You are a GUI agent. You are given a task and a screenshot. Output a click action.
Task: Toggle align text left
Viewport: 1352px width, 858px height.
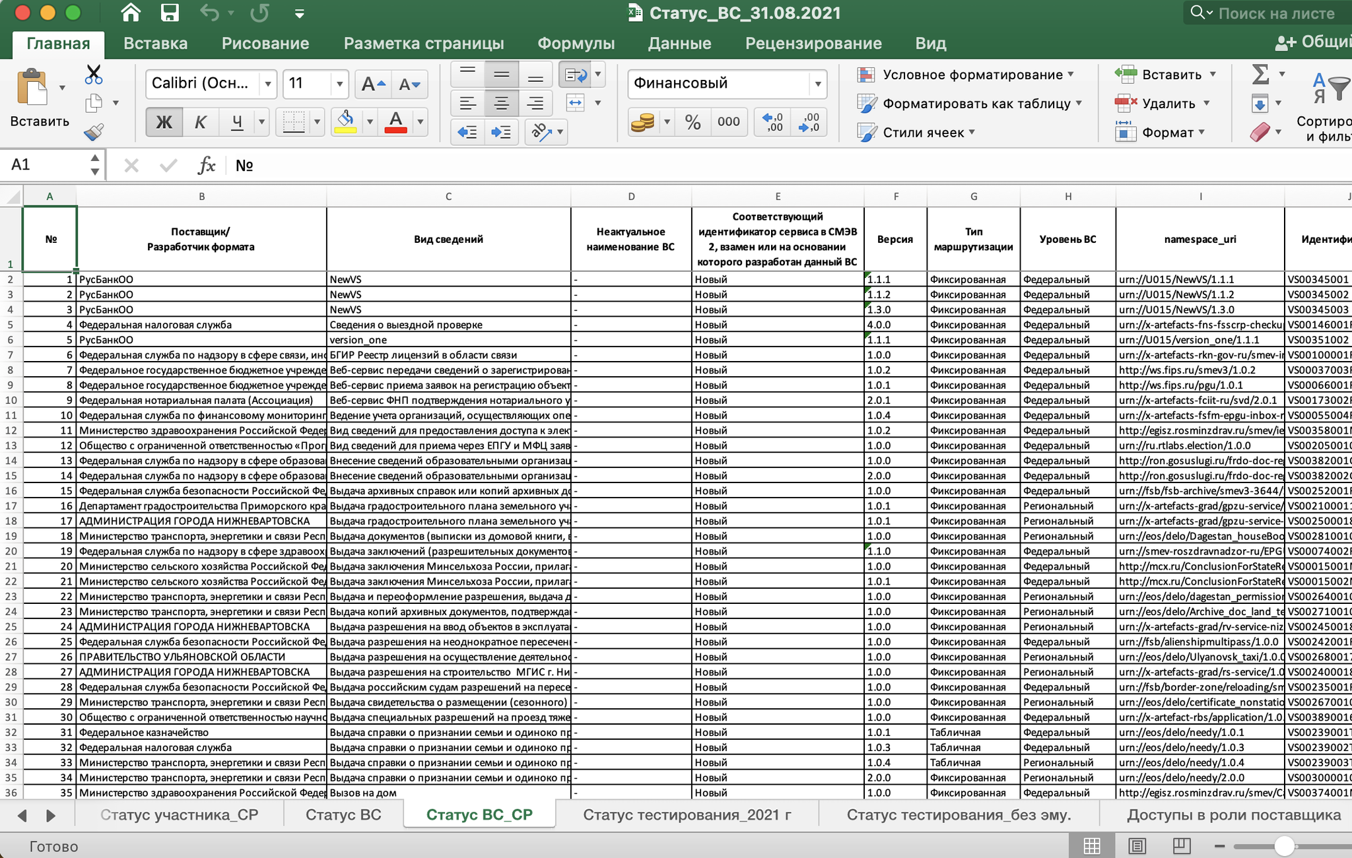click(467, 103)
